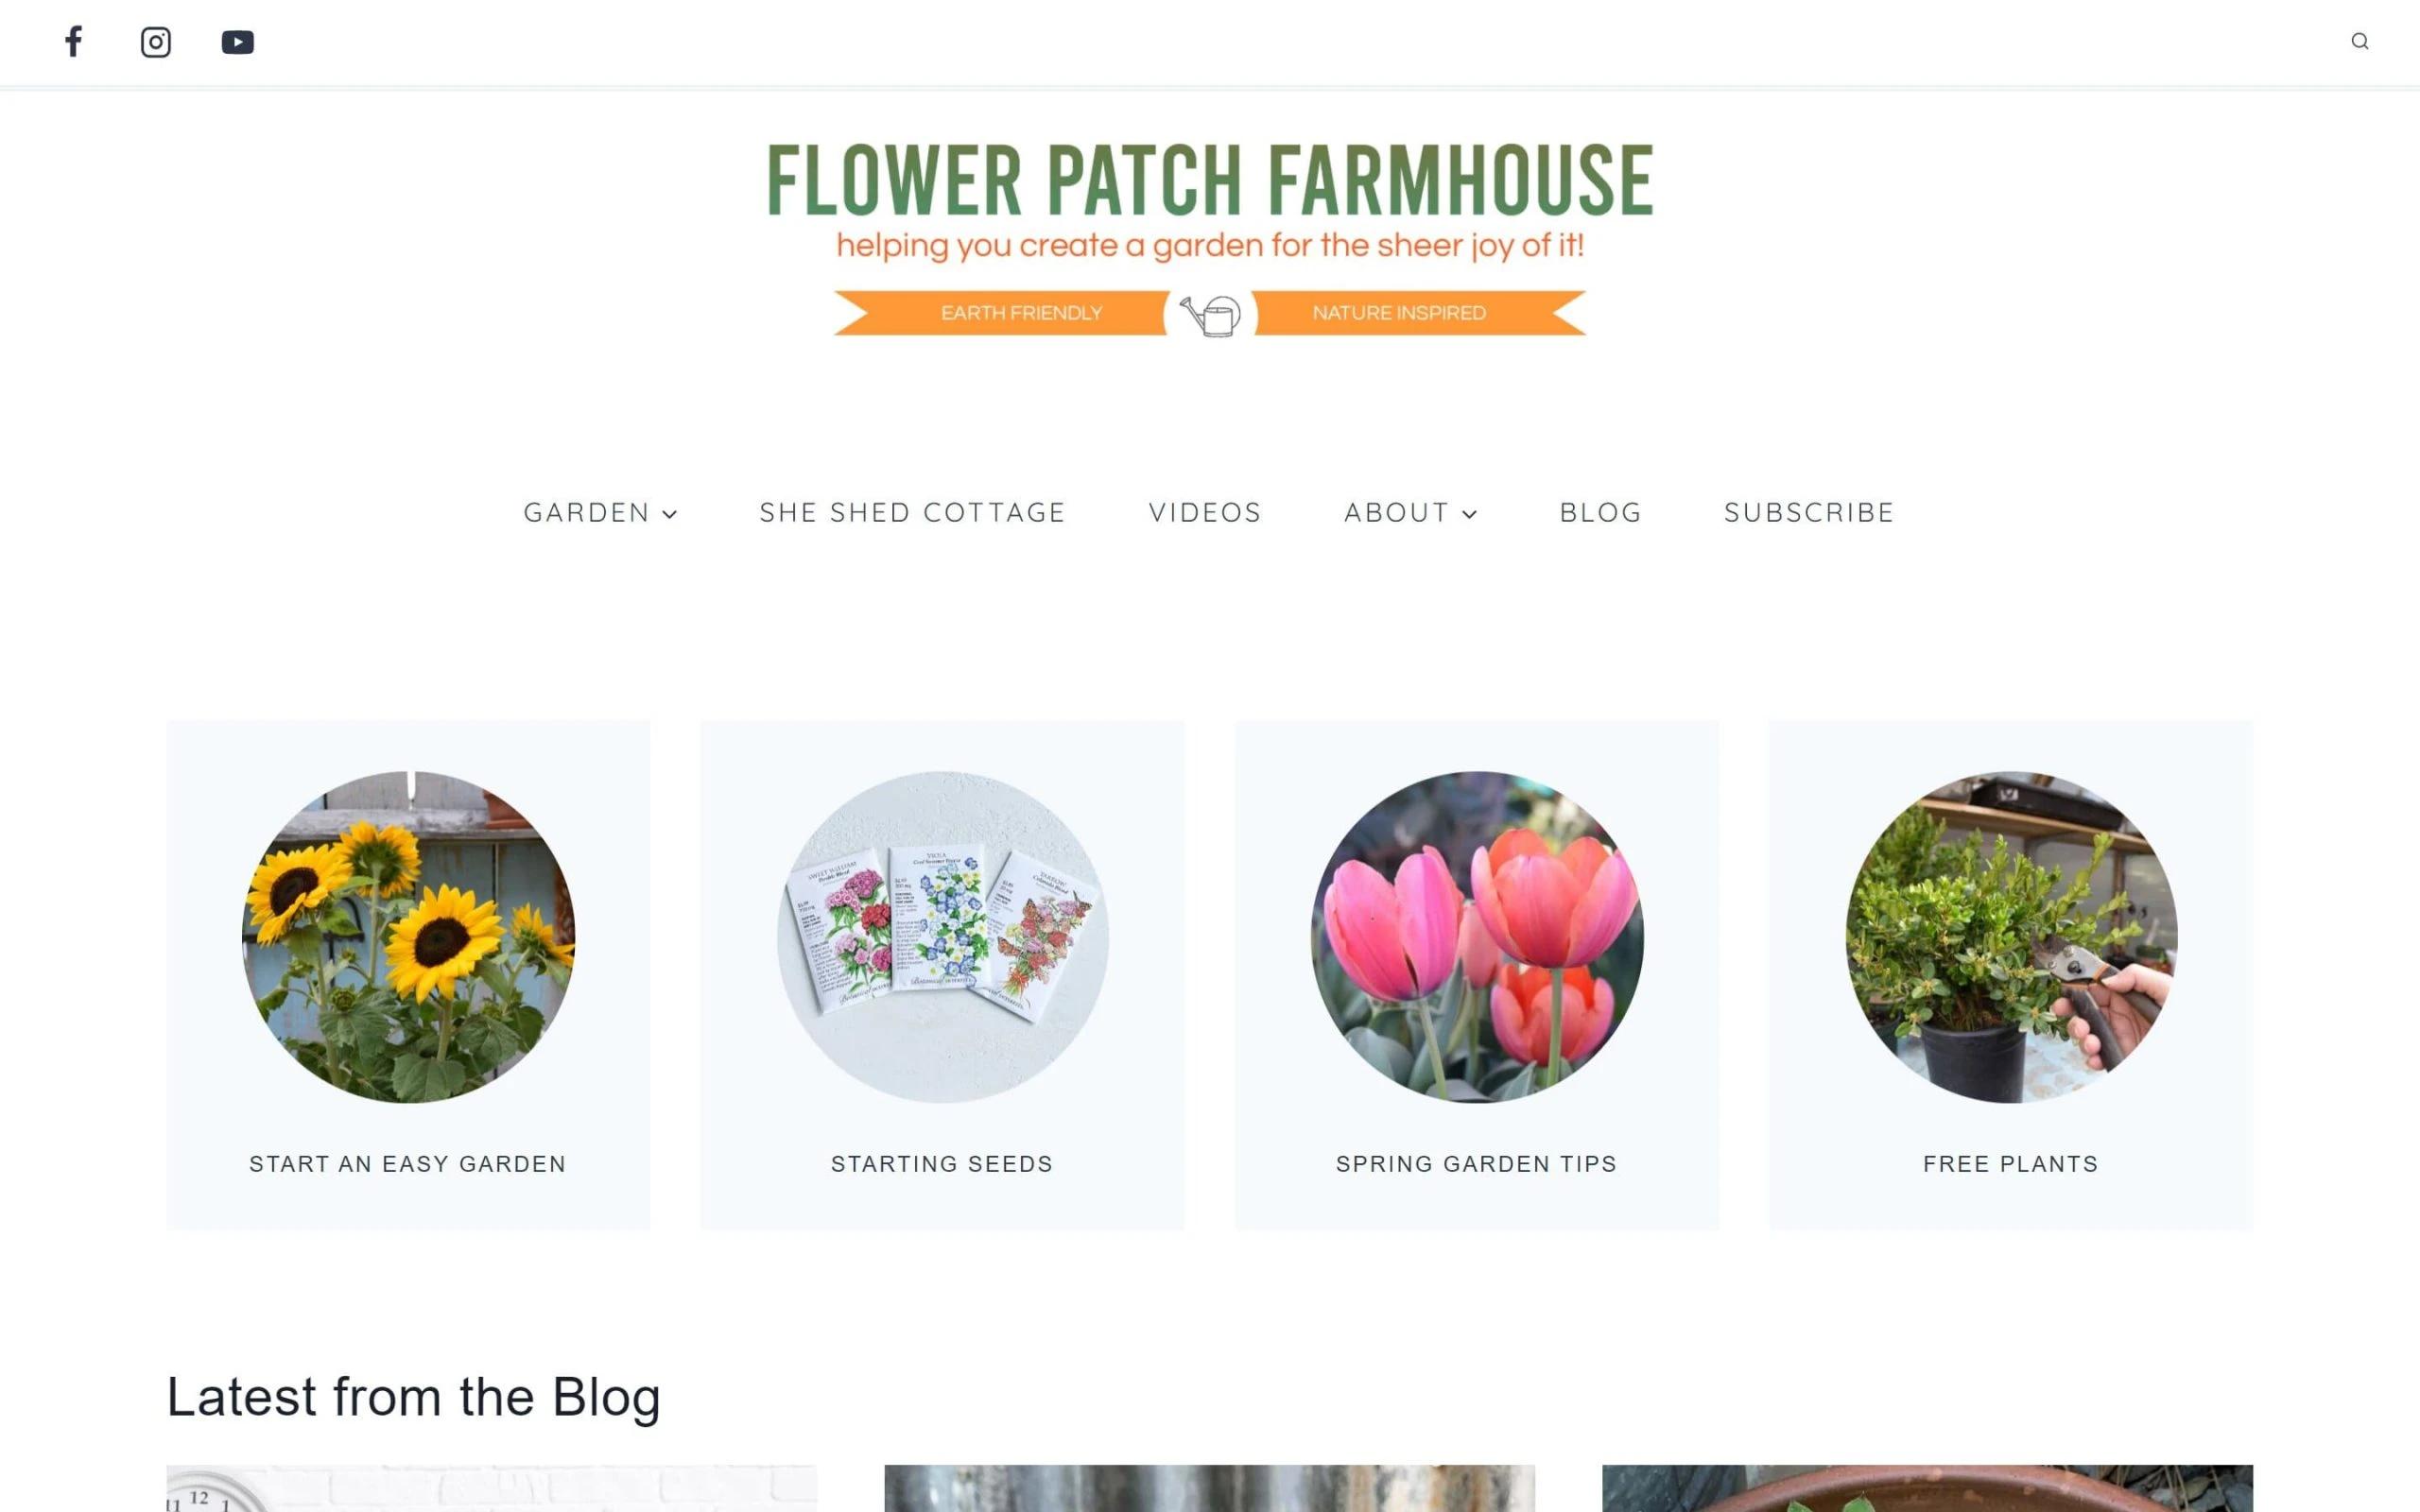Click the seed packets circle image

tap(942, 937)
